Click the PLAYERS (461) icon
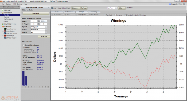187x101 pixels. [3, 24]
